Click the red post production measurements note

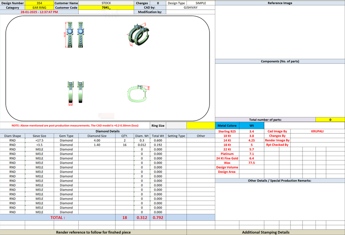pos(75,126)
